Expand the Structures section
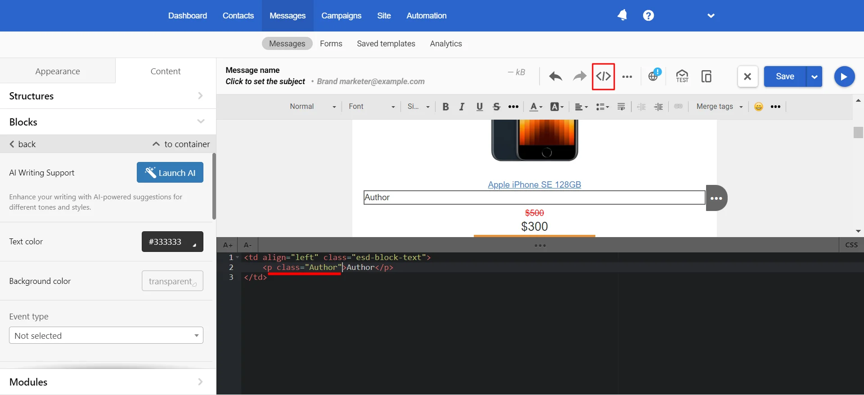 108,96
